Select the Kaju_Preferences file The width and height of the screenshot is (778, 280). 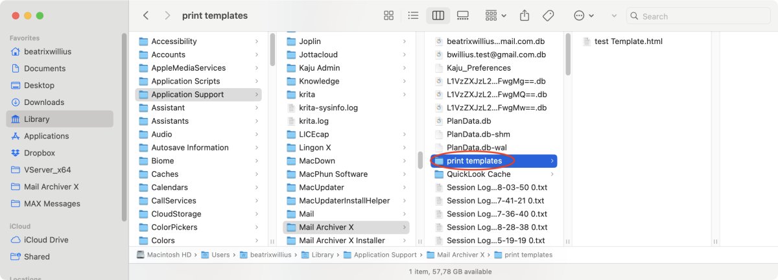pyautogui.click(x=494, y=68)
